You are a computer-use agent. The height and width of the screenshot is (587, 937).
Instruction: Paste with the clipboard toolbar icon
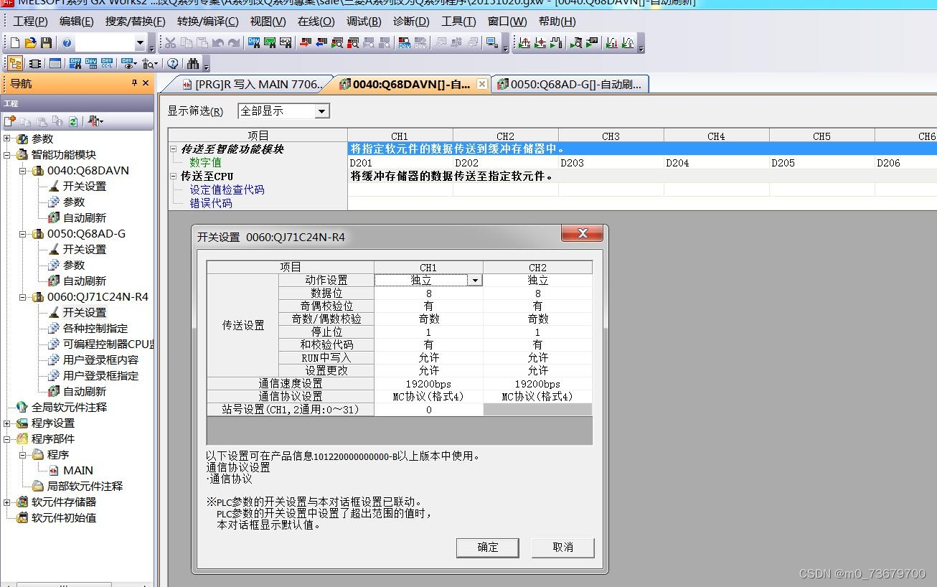coord(202,43)
